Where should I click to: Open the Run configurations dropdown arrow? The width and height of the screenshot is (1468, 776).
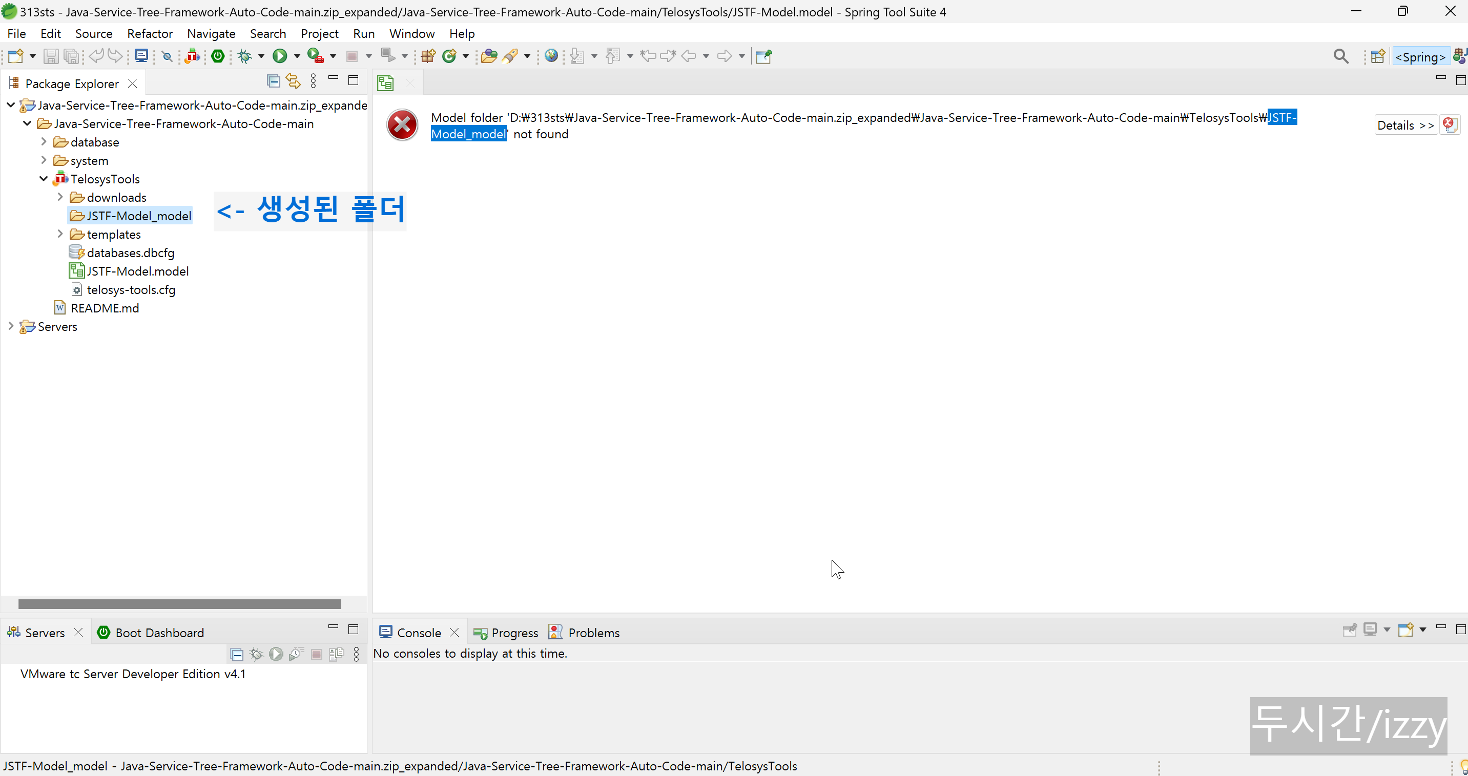pos(297,56)
